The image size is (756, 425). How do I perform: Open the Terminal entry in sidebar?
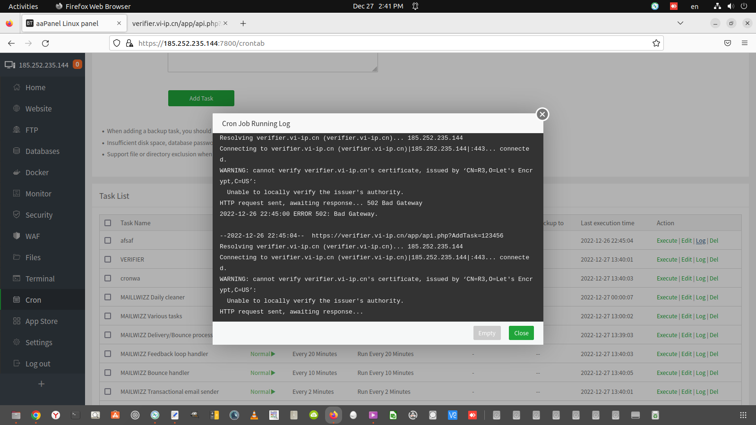pos(40,279)
